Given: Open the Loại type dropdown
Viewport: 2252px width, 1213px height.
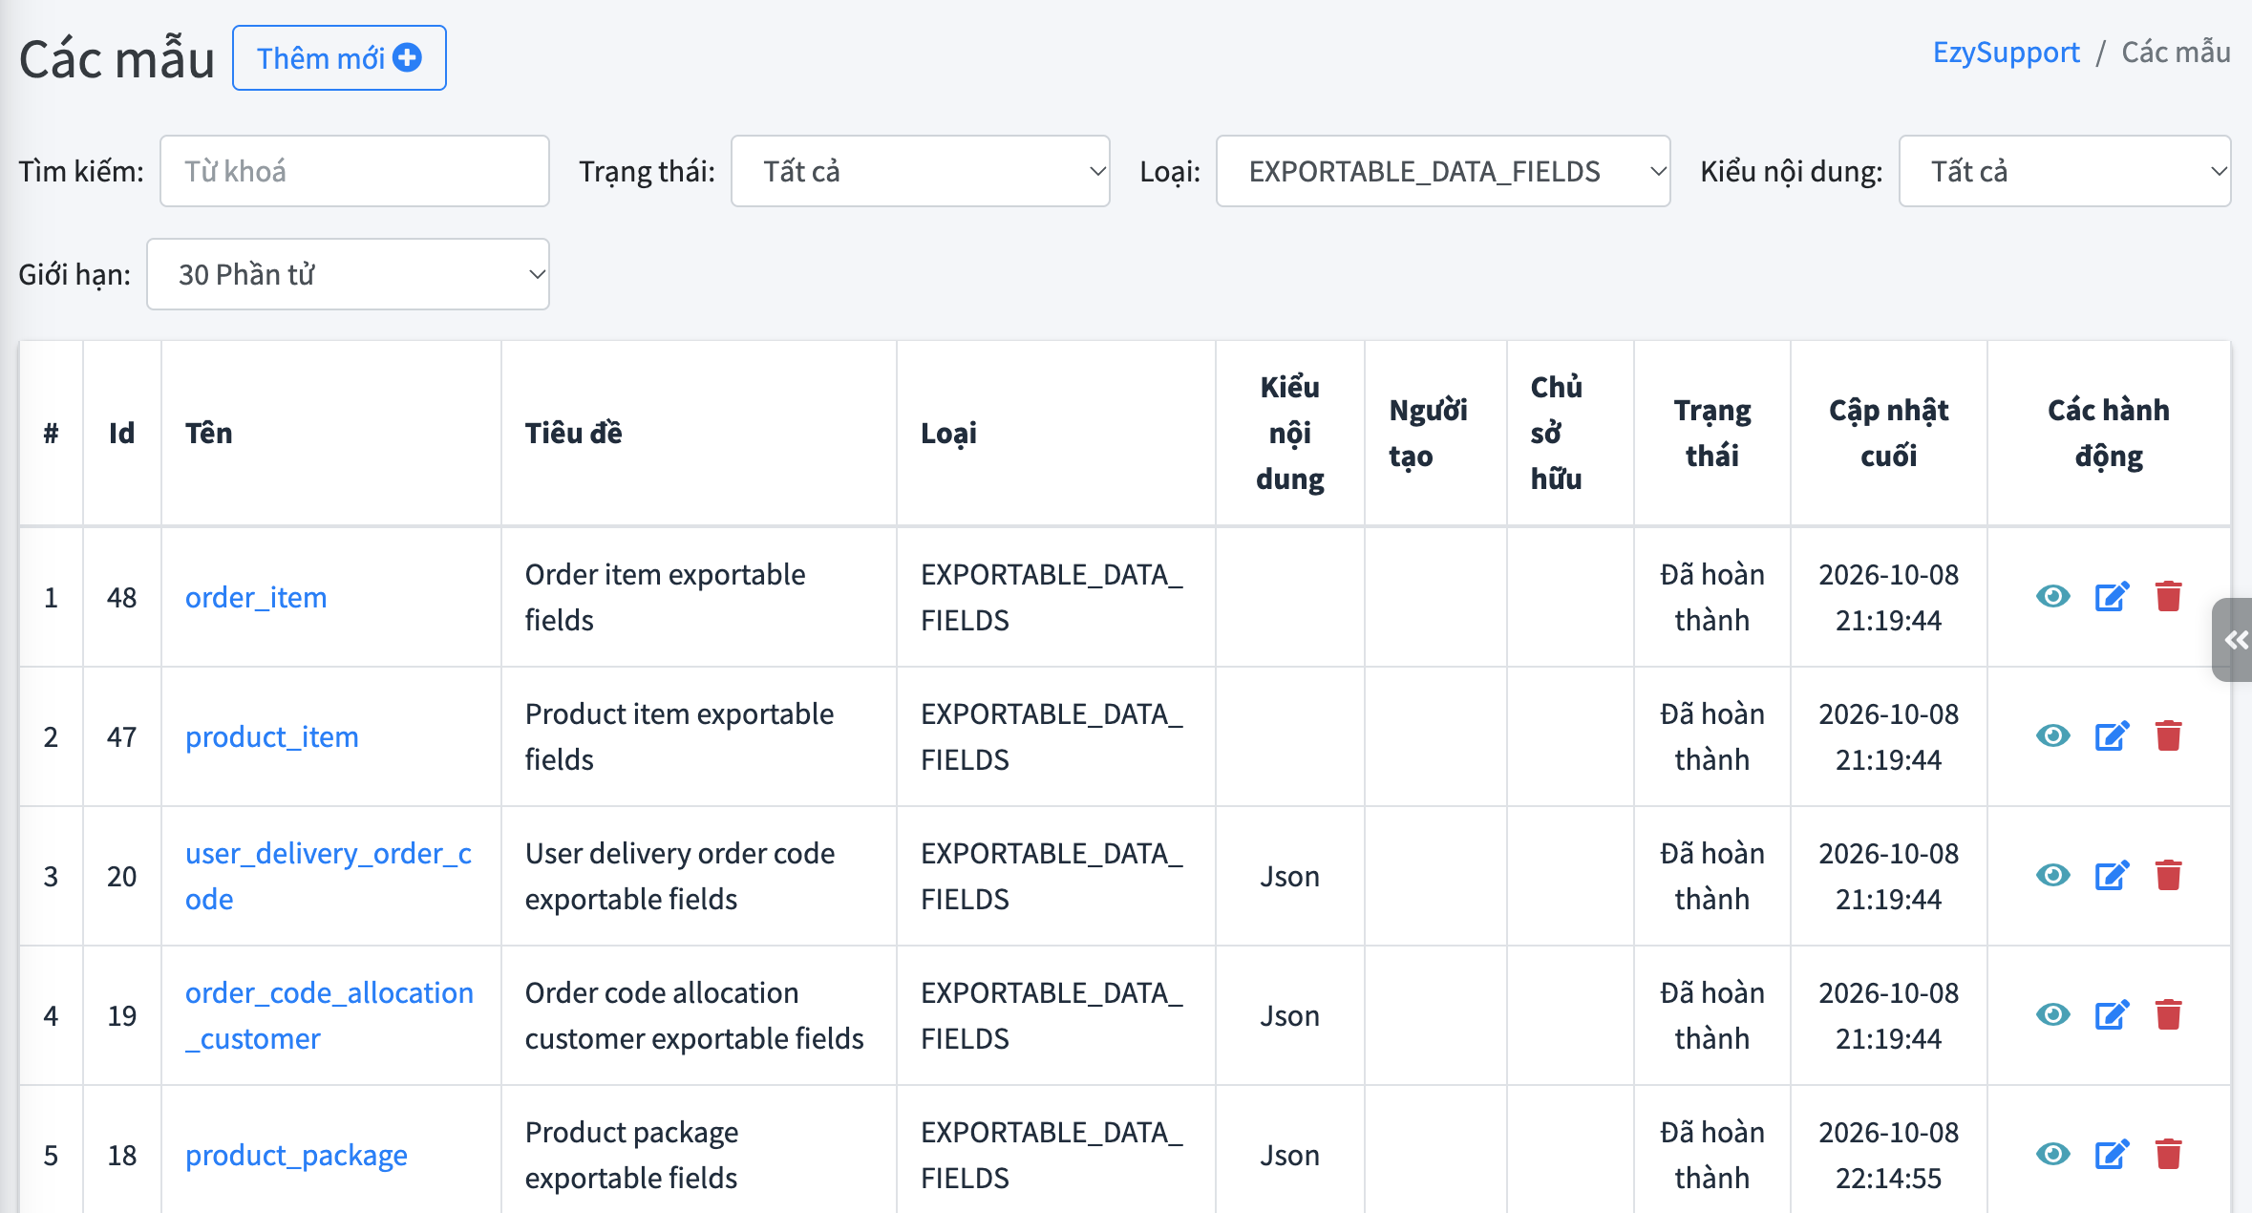Looking at the screenshot, I should pyautogui.click(x=1442, y=171).
